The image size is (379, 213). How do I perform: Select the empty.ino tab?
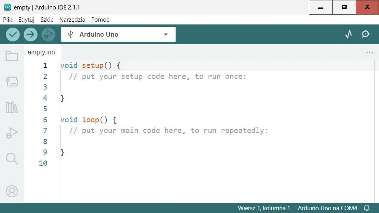tap(41, 52)
